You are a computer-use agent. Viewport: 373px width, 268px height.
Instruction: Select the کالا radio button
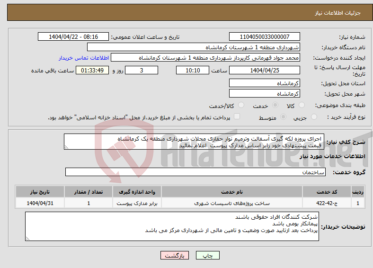click(x=302, y=105)
